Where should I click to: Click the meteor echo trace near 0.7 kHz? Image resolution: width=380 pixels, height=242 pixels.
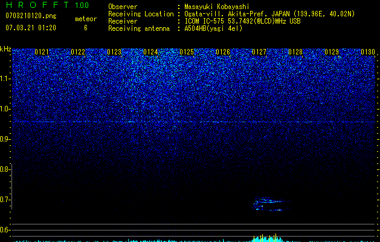click(270, 204)
